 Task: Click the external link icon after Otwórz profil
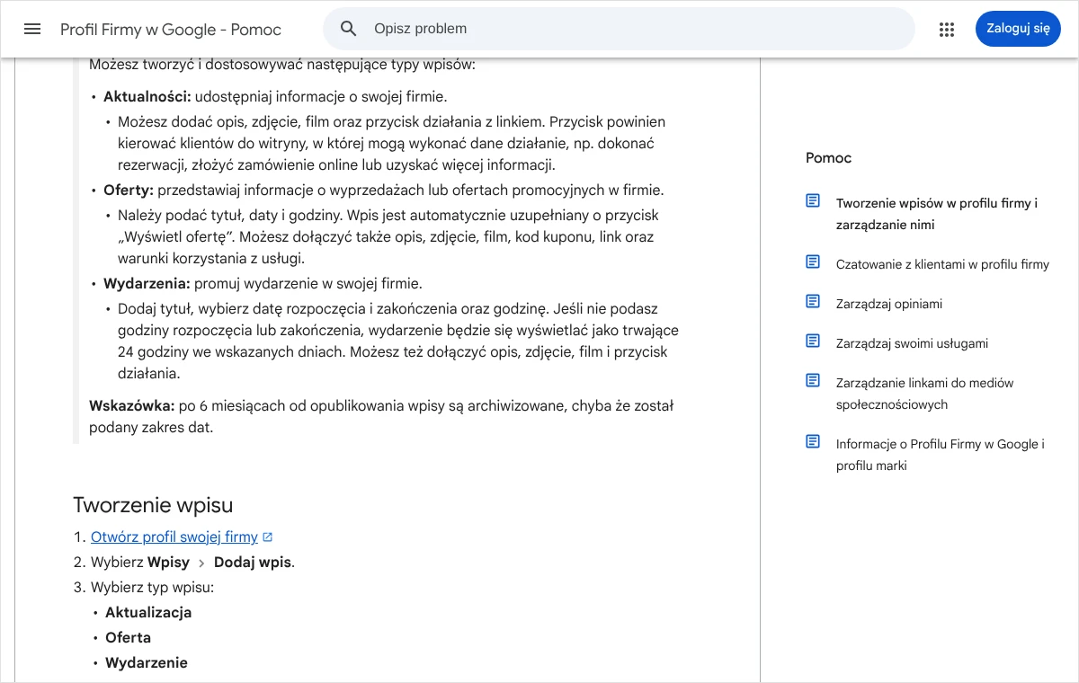(267, 537)
